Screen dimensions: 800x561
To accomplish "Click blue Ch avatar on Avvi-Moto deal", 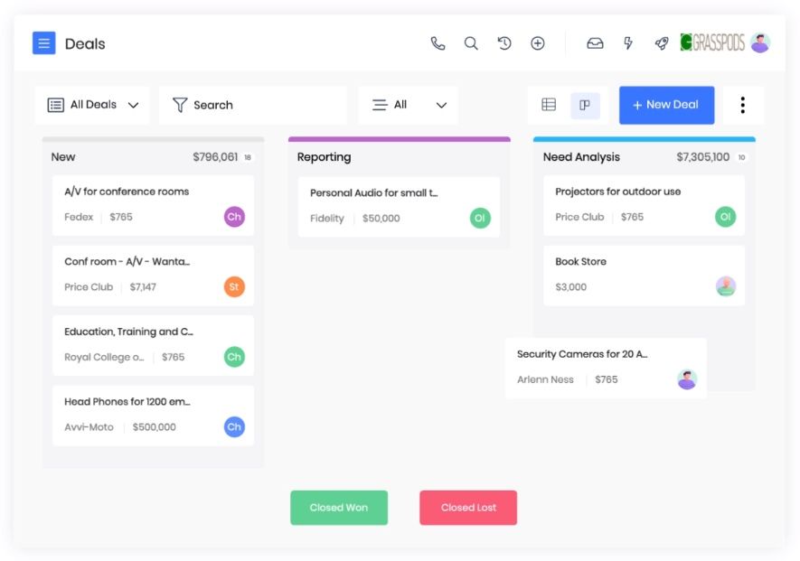I will pyautogui.click(x=234, y=427).
